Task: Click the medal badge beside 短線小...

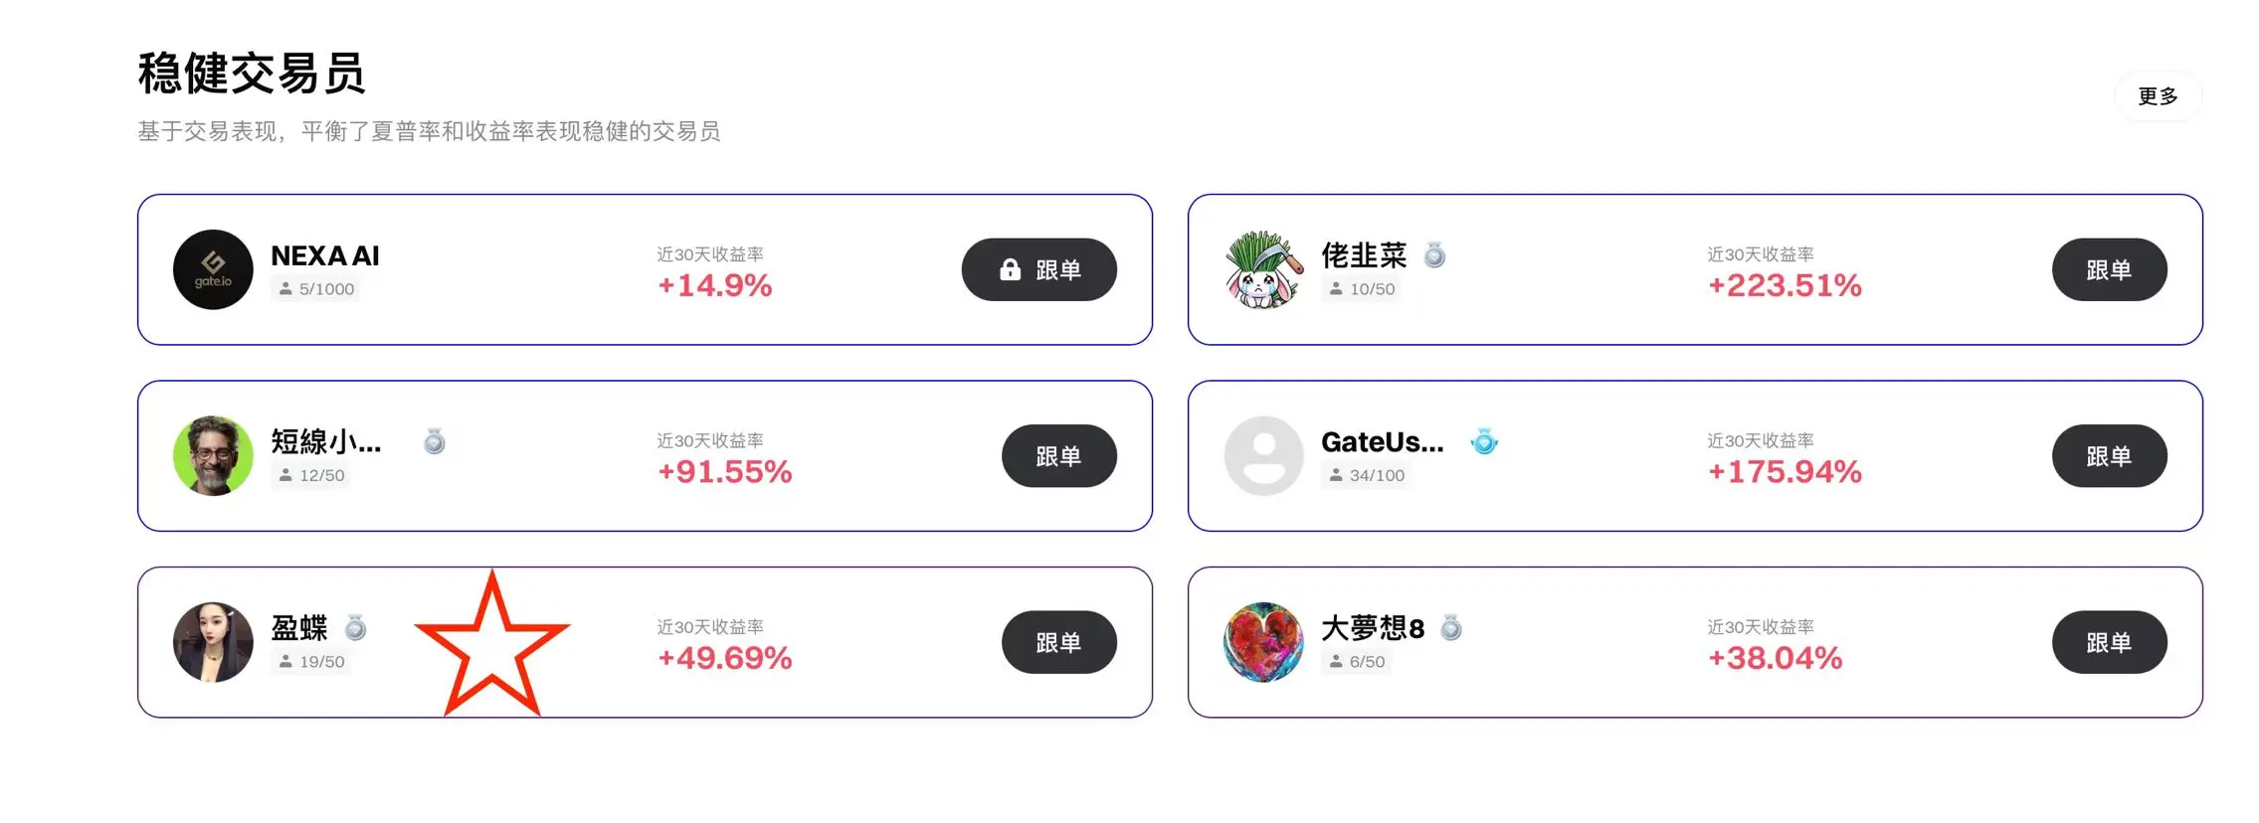Action: click(x=434, y=441)
